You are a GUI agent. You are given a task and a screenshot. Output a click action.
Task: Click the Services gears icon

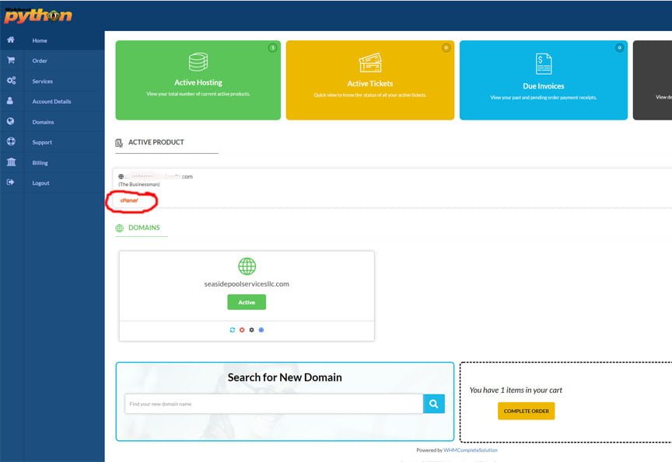[x=11, y=81]
